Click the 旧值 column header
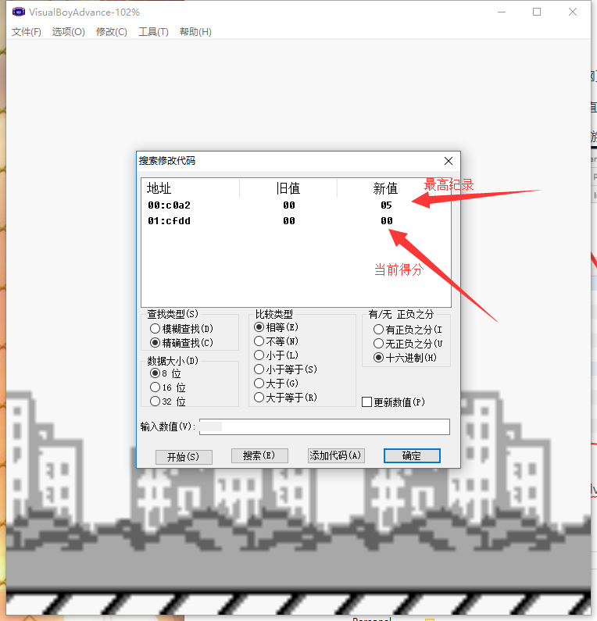Screen dimensions: 597x621 [x=288, y=188]
